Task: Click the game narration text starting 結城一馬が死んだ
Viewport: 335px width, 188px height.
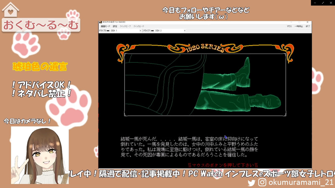Action: point(189,147)
